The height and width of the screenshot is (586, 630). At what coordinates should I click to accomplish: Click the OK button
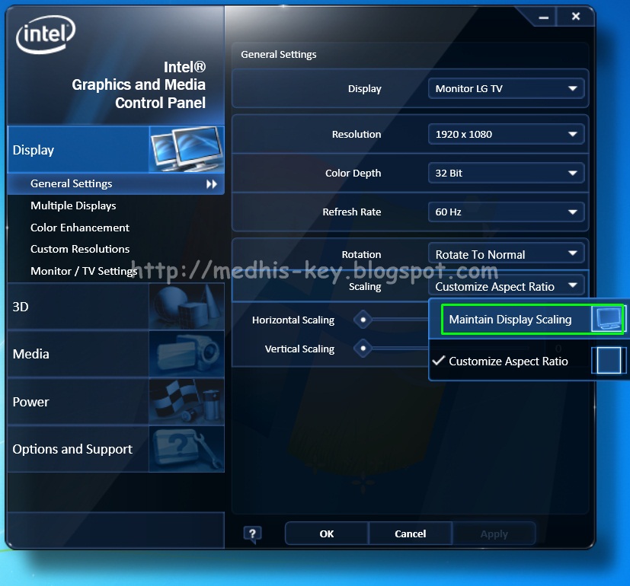pos(327,533)
